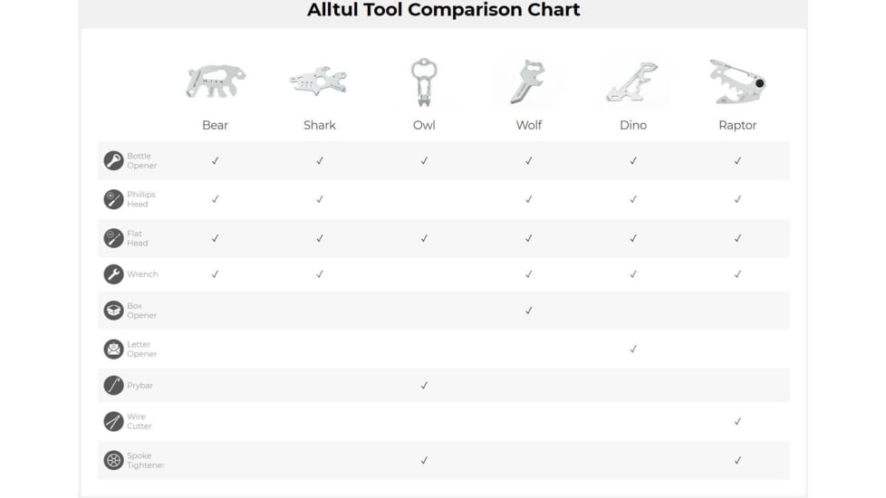This screenshot has height=498, width=886.
Task: Click the Owl checkmark for Prybar
Action: [x=424, y=386]
